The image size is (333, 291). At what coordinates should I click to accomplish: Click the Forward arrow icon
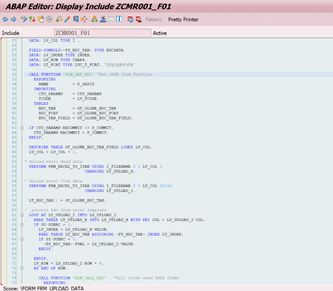13,20
